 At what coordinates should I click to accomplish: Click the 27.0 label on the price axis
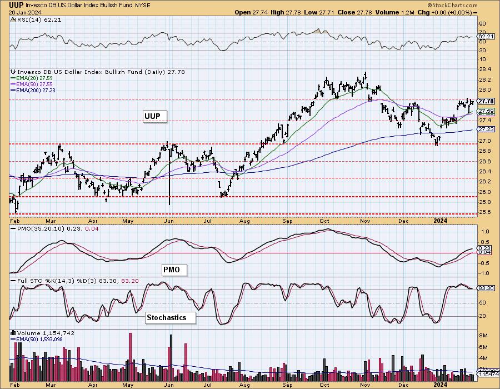484,141
